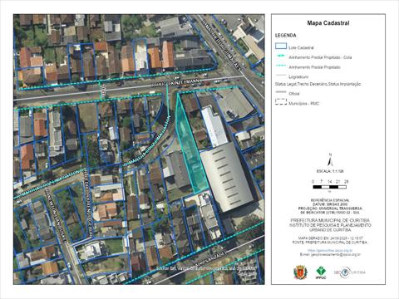Click the "ESCALA" scale ratio text
The width and height of the screenshot is (399, 299).
(330, 171)
